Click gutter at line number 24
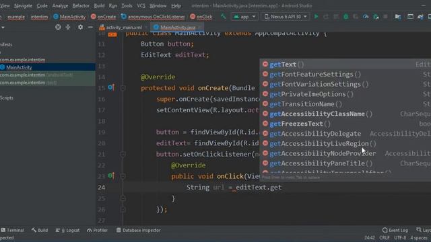The width and height of the screenshot is (431, 242). (x=101, y=188)
